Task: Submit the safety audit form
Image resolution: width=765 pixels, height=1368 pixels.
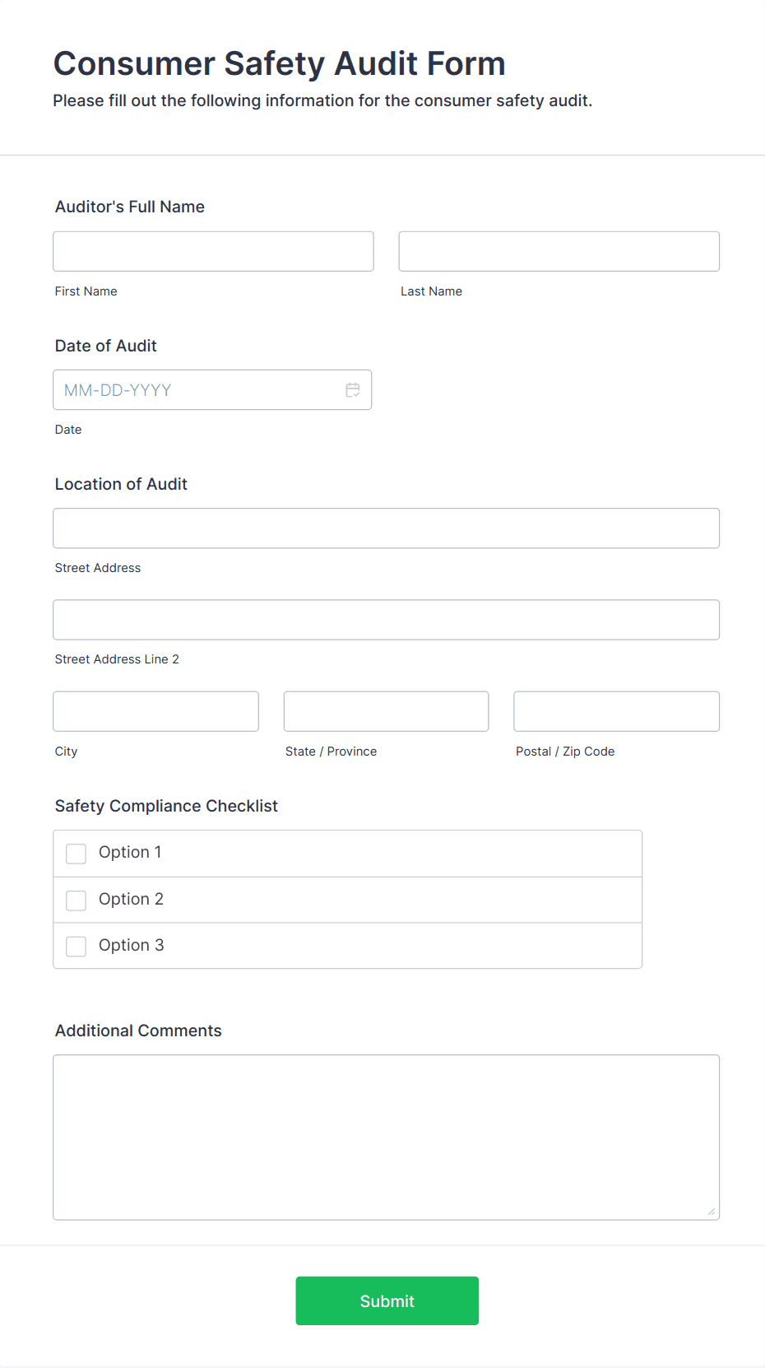Action: pos(387,1301)
